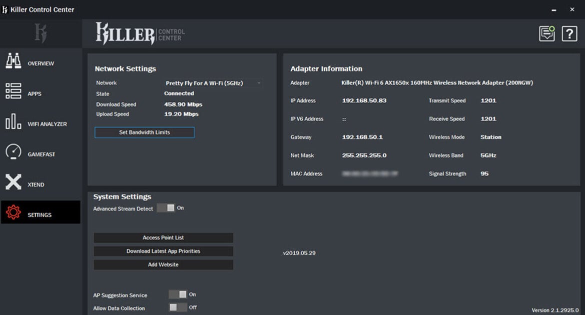Click the IP address 192.168.50.83
This screenshot has width=585, height=315.
point(364,100)
